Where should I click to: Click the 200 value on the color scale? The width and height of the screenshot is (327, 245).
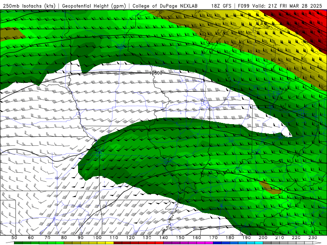pyautogui.click(x=263, y=238)
